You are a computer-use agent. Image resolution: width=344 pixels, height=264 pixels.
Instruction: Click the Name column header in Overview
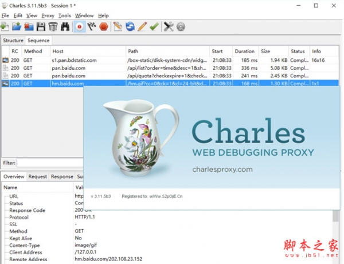pos(38,187)
